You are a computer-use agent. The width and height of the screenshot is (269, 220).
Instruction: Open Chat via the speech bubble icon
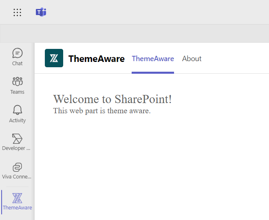point(17,53)
